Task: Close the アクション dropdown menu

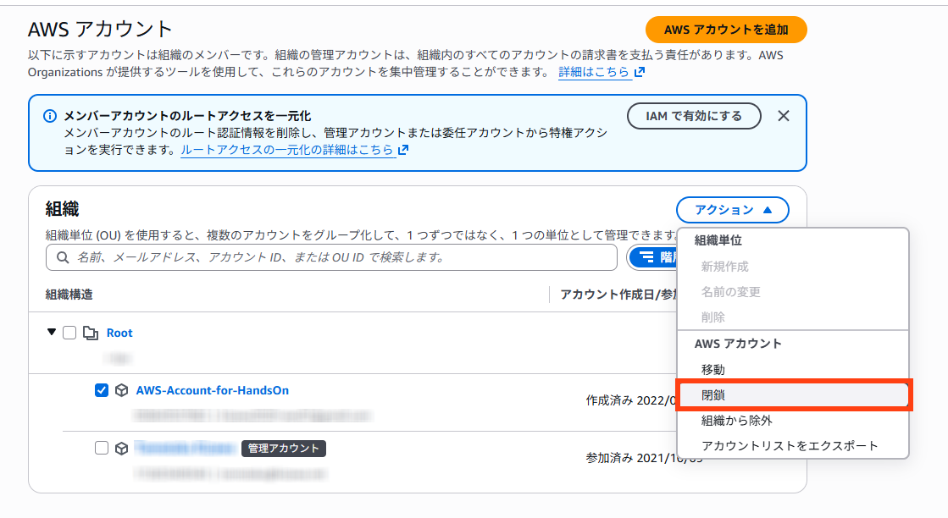Action: (x=733, y=210)
